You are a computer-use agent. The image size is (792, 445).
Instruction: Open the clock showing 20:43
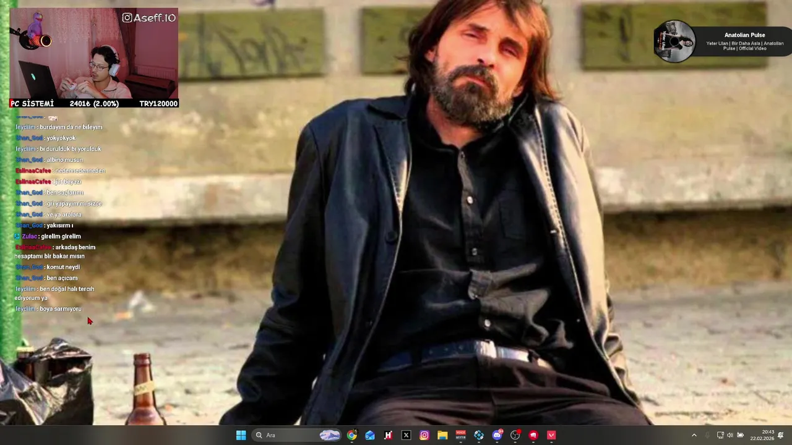(762, 435)
